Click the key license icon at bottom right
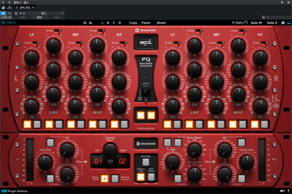The width and height of the screenshot is (292, 194). (282, 191)
